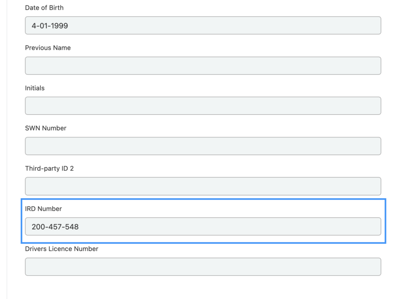Click the Third-party ID 2 label
Viewport: 407px width, 299px height.
point(49,169)
